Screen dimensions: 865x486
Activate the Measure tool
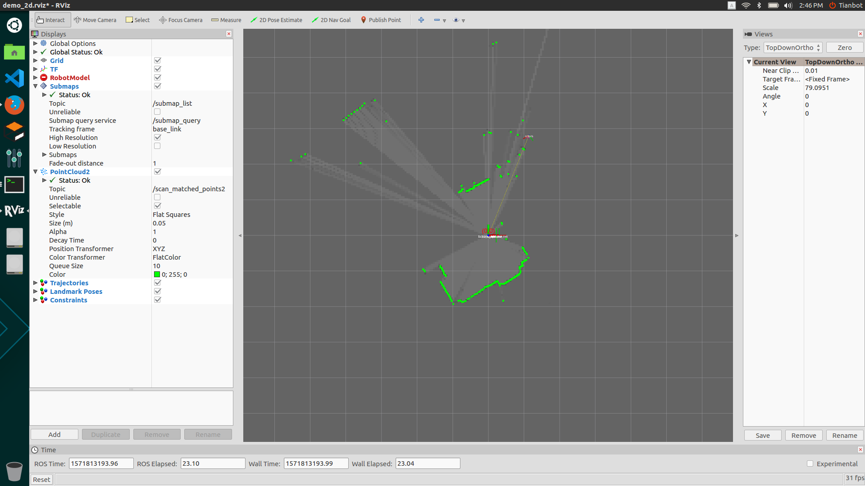coord(226,20)
